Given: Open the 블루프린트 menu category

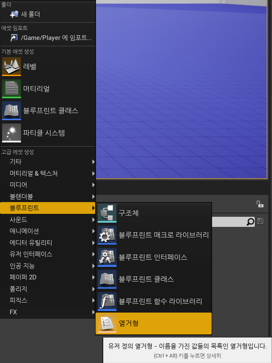Looking at the screenshot, I should tap(48, 208).
